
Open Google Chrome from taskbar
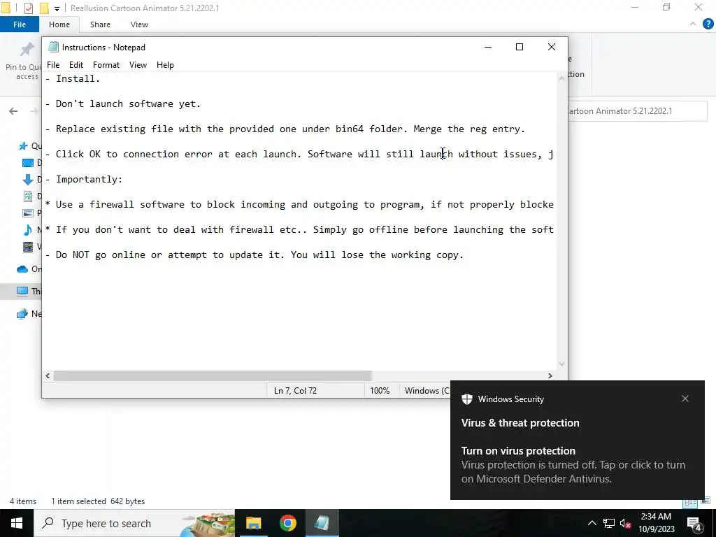[287, 523]
